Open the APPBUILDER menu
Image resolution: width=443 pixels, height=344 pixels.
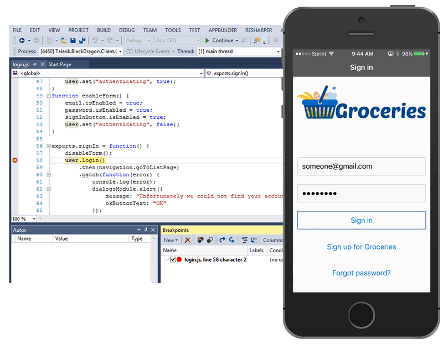point(223,30)
